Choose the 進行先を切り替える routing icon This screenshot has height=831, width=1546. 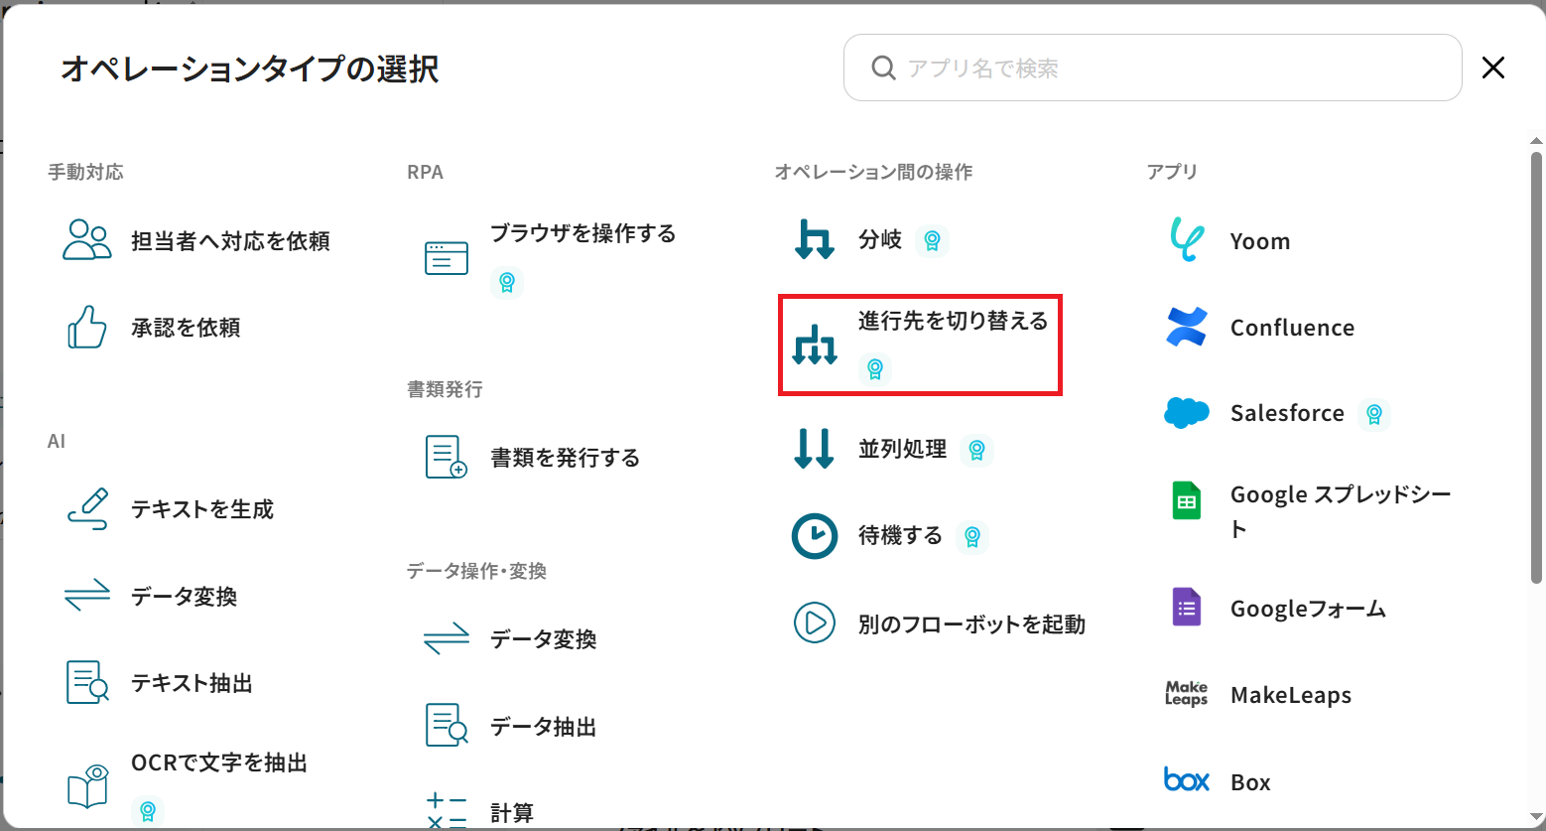[815, 345]
